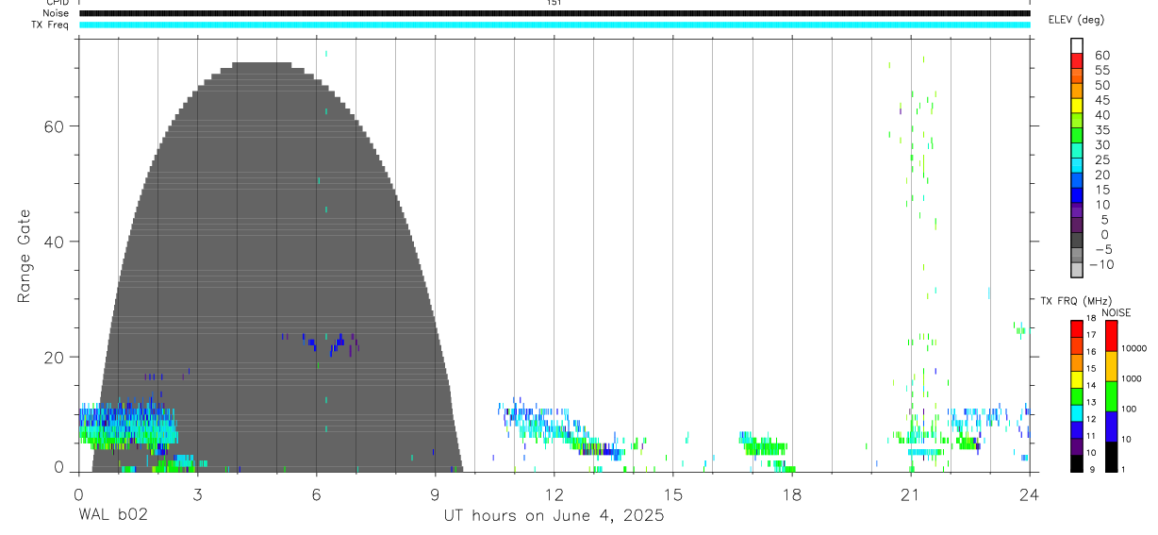Click the red 55–60 swatch in the ELEV color bar
Image resolution: width=1158 pixels, height=535 pixels.
1076,61
